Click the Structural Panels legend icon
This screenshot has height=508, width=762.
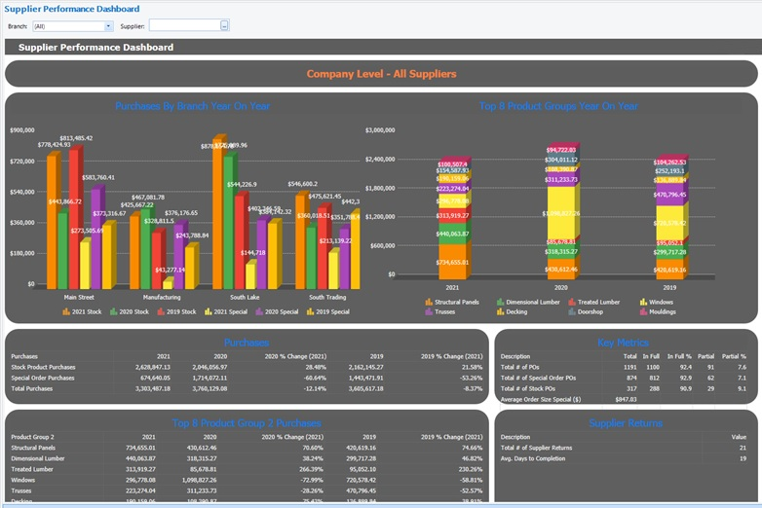[x=429, y=302]
